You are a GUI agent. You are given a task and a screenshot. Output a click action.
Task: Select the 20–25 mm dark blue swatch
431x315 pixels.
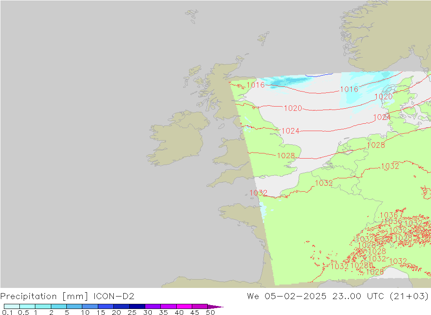(122, 306)
